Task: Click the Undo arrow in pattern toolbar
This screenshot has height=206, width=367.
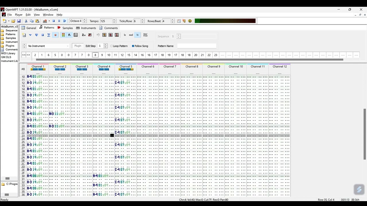Action: (x=98, y=35)
